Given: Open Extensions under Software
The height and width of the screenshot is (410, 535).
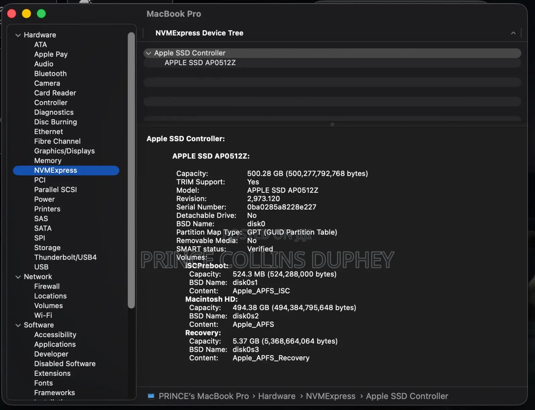Looking at the screenshot, I should click(52, 374).
